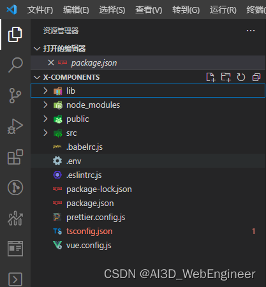Screen dimensions: 266x287
Task: Click the VS Code logo icon
Action: [x=11, y=10]
